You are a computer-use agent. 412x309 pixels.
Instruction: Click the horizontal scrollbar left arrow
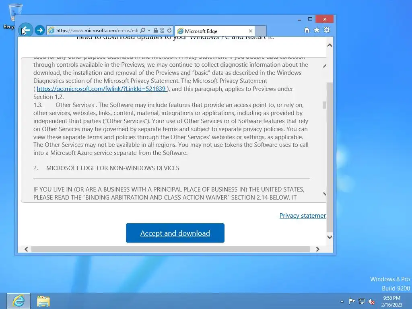[x=26, y=249]
